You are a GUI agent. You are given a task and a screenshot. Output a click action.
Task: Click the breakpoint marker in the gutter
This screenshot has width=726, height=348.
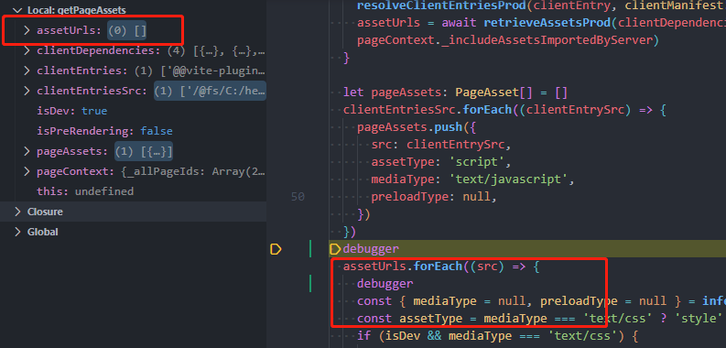pos(276,250)
